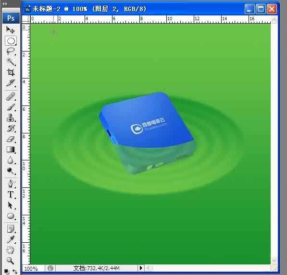
Task: Maximize the document window
Action: click(x=261, y=9)
